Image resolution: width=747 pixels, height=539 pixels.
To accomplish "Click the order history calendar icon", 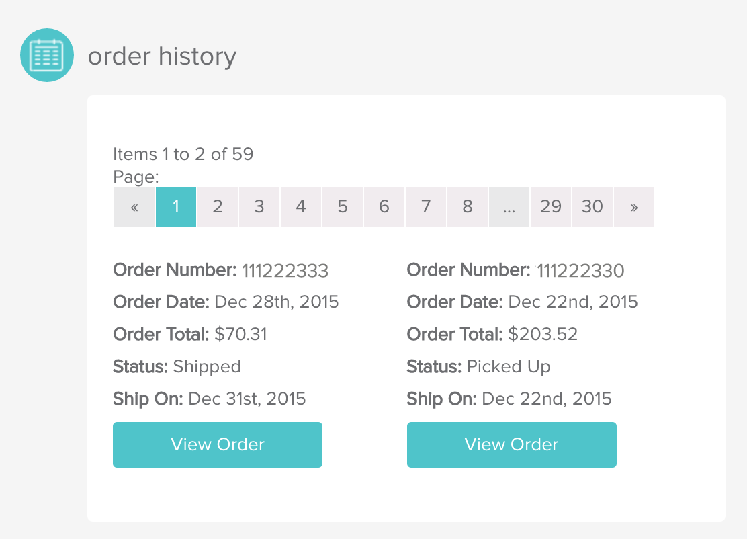I will (x=47, y=55).
